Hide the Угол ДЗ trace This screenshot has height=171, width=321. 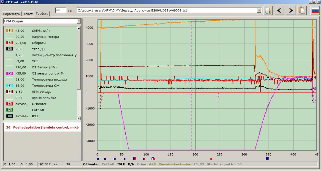[10, 49]
